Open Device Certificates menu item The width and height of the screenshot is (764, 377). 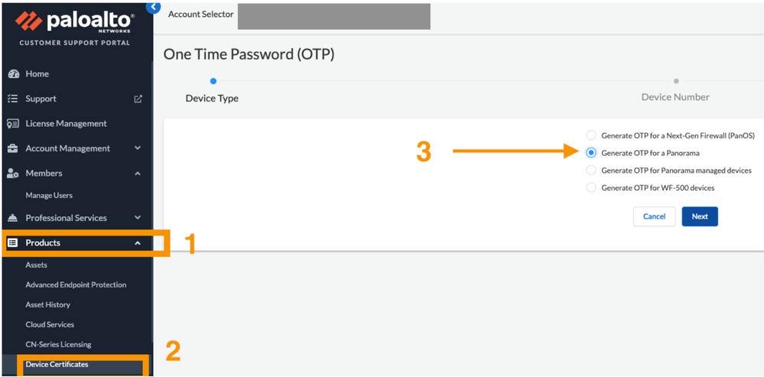tap(57, 365)
